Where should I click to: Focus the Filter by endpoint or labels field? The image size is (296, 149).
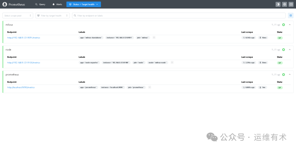tap(179, 16)
